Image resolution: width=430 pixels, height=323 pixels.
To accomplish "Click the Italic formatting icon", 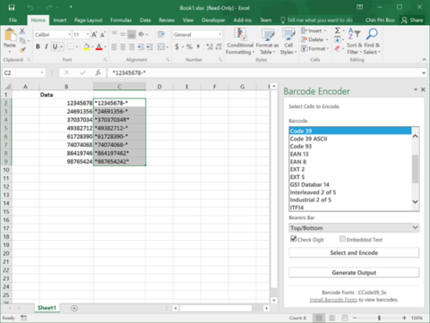I will pyautogui.click(x=47, y=47).
